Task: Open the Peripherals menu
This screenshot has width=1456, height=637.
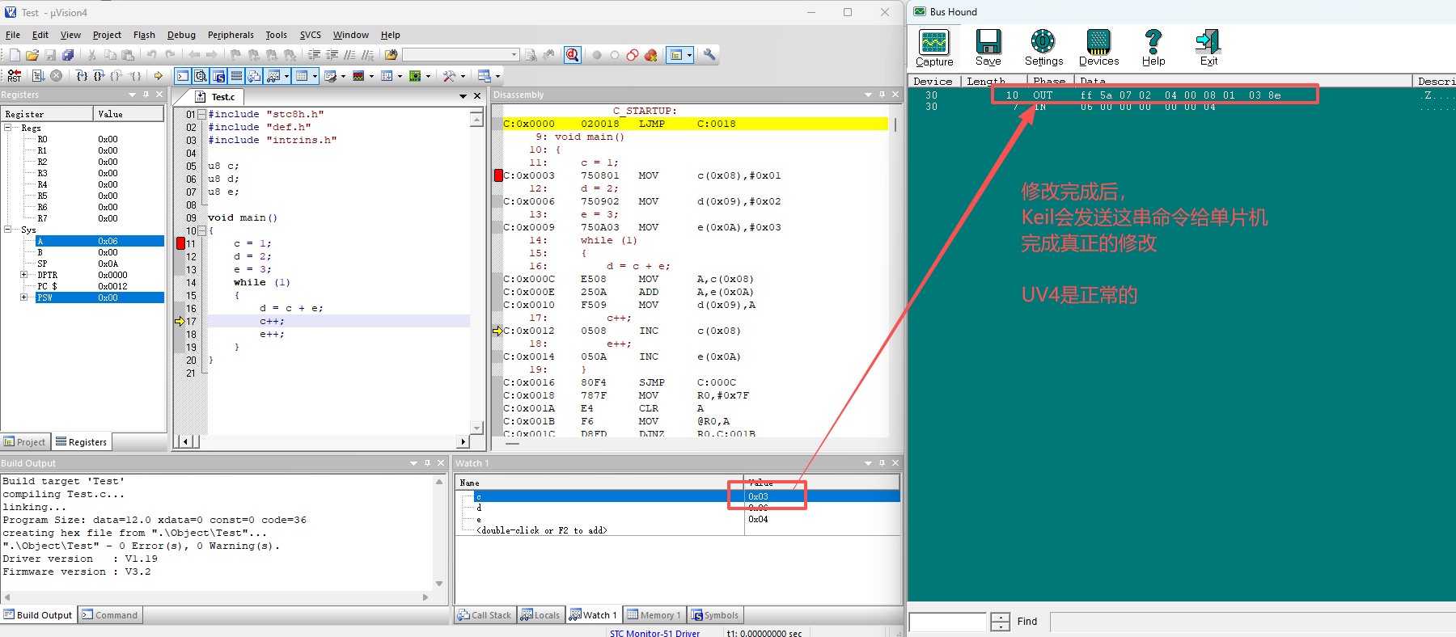Action: pos(231,35)
